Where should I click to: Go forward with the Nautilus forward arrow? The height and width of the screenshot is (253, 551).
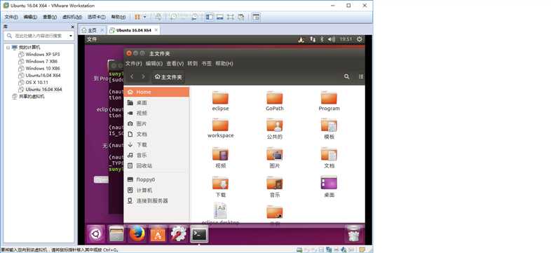pyautogui.click(x=143, y=76)
